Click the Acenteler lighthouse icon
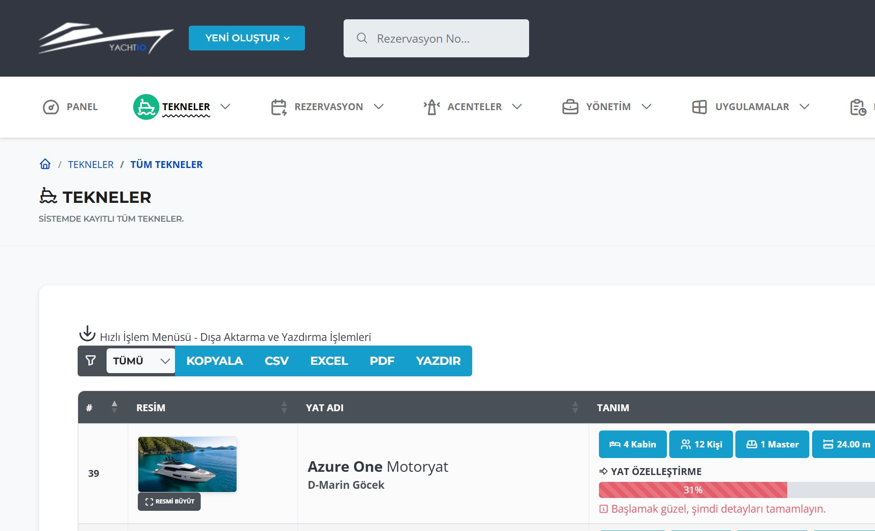The height and width of the screenshot is (531, 875). [432, 107]
